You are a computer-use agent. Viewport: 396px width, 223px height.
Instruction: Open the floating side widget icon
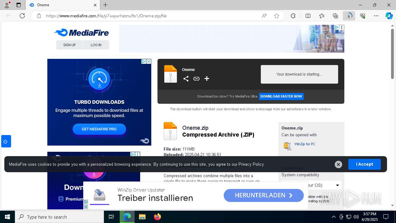click(6, 142)
